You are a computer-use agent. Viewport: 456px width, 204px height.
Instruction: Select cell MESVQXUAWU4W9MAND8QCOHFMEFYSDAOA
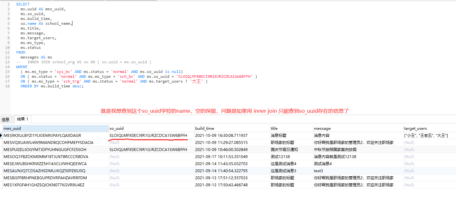pos(55,142)
